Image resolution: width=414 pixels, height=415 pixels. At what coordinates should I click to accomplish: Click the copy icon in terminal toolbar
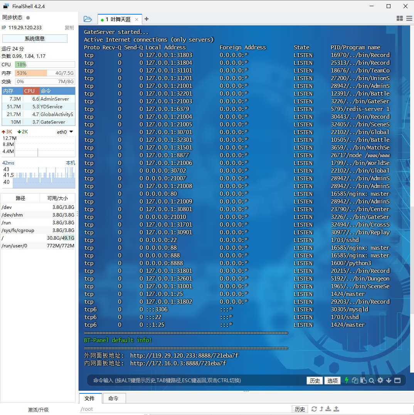click(x=355, y=380)
